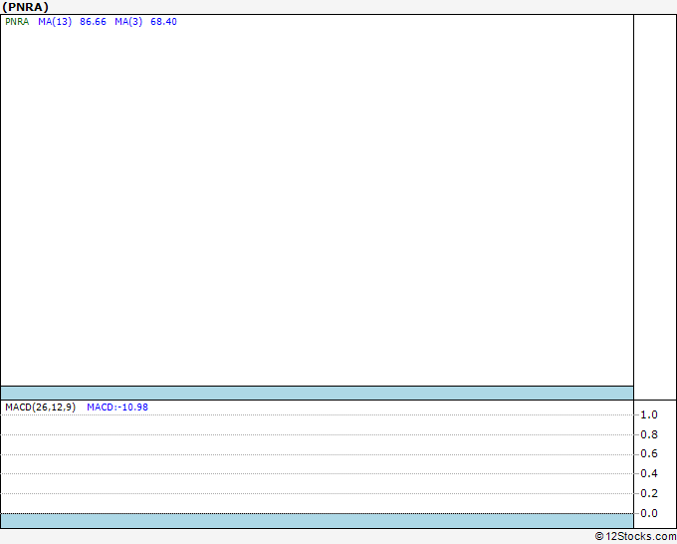Click the MA(13) indicator label
The image size is (677, 544).
tap(55, 22)
